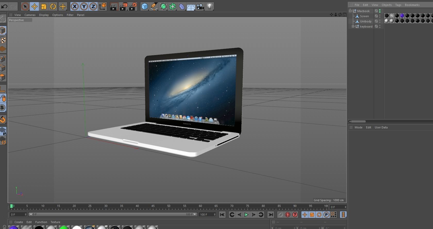Toggle keyboard visibility dots
This screenshot has width=433, height=229.
tap(380, 26)
